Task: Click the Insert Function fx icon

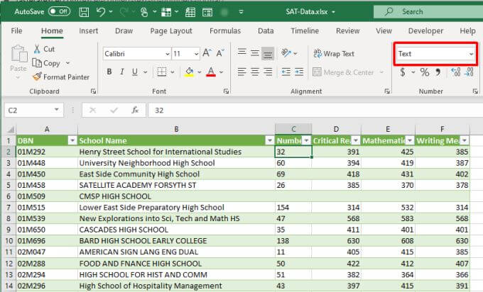Action: [134, 110]
